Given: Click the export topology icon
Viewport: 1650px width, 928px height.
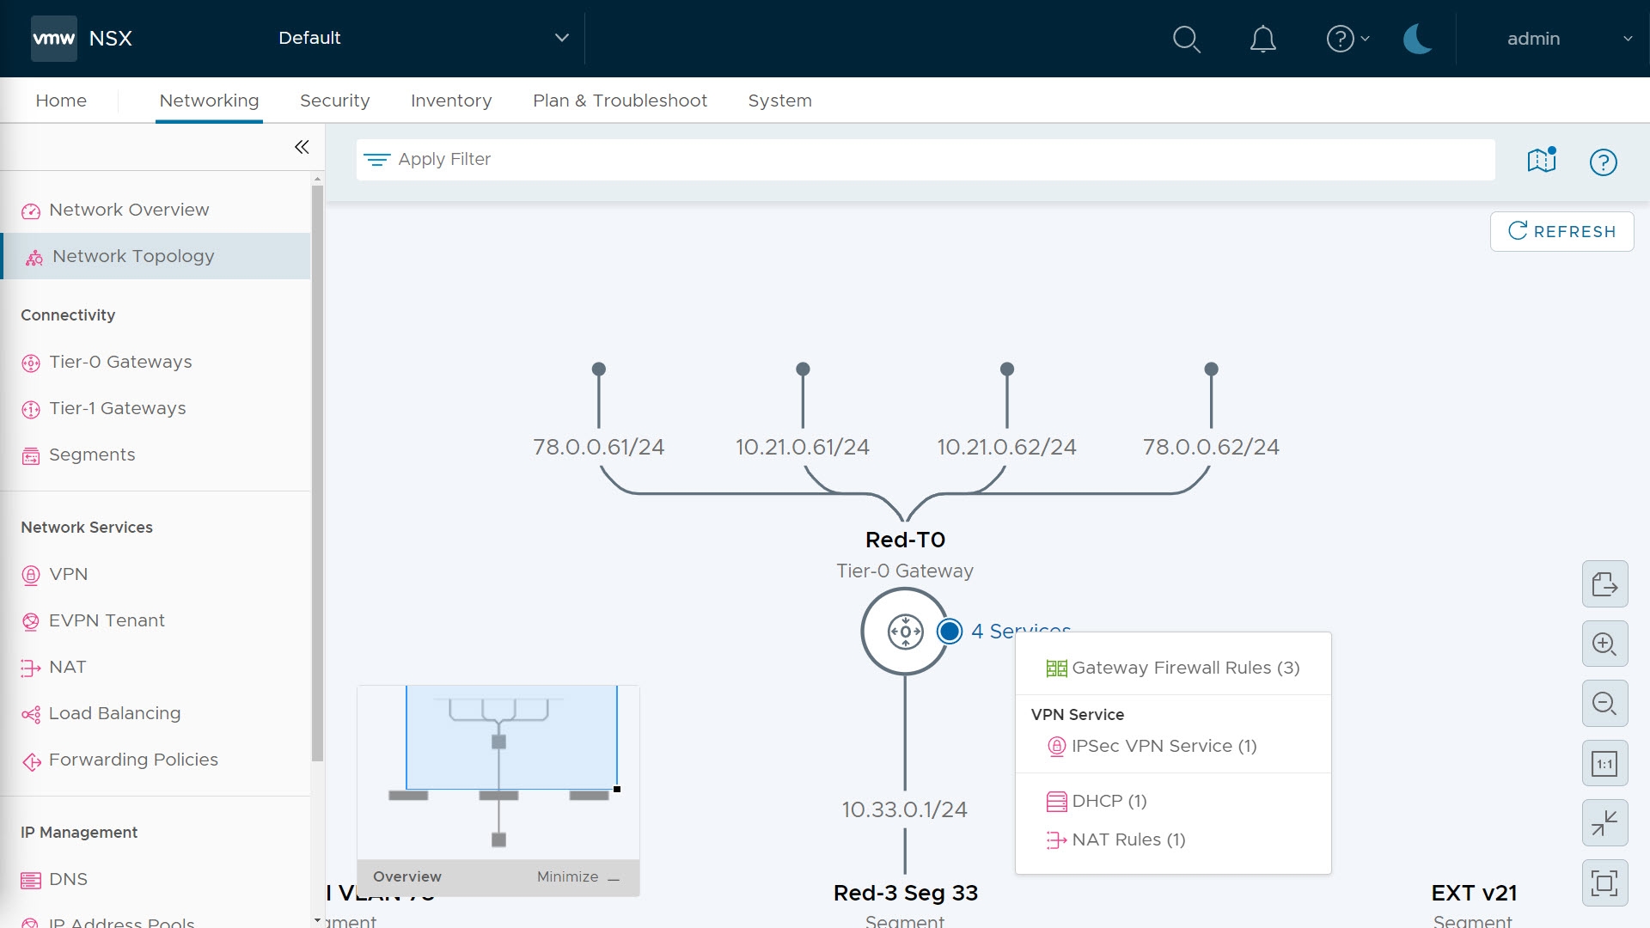Looking at the screenshot, I should tap(1604, 584).
